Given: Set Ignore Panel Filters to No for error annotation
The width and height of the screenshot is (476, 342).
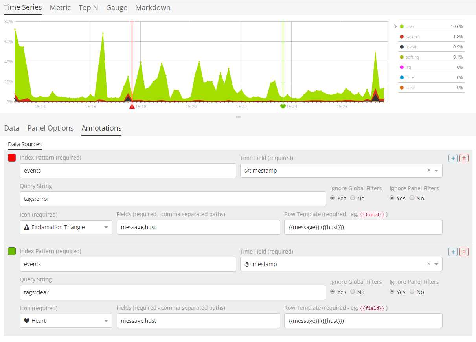Looking at the screenshot, I should [x=412, y=198].
